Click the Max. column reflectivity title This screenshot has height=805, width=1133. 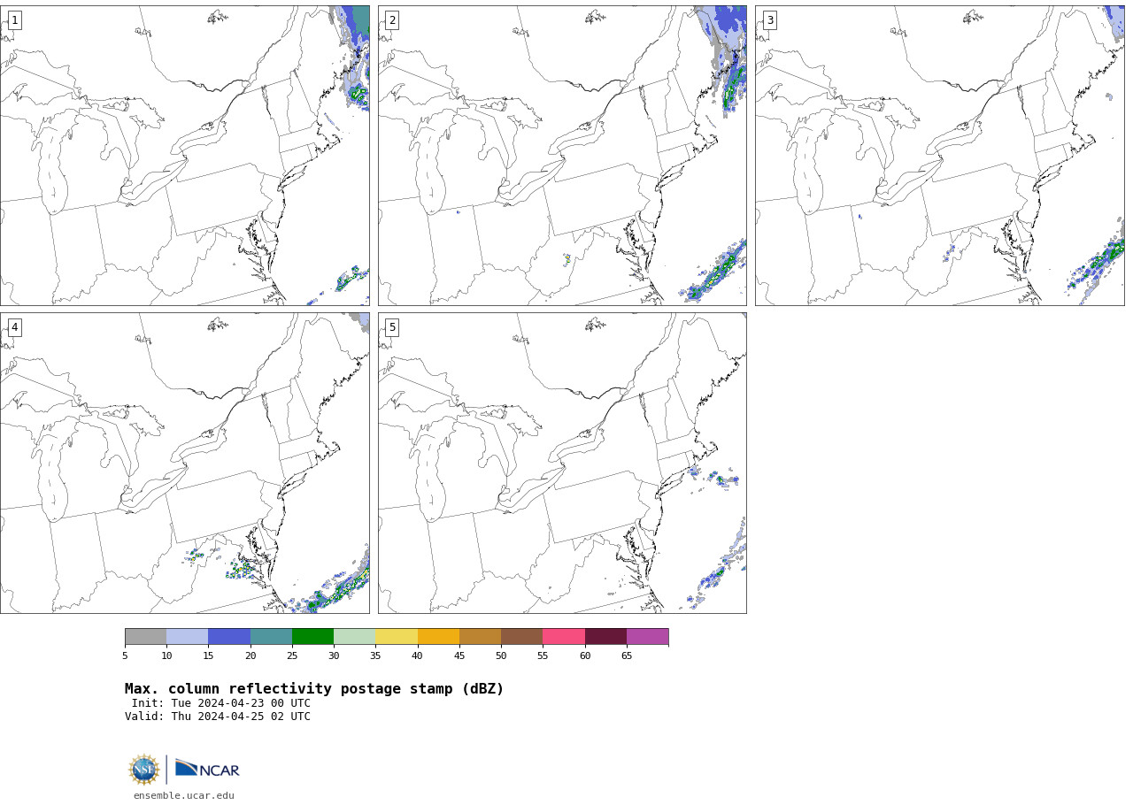click(314, 689)
